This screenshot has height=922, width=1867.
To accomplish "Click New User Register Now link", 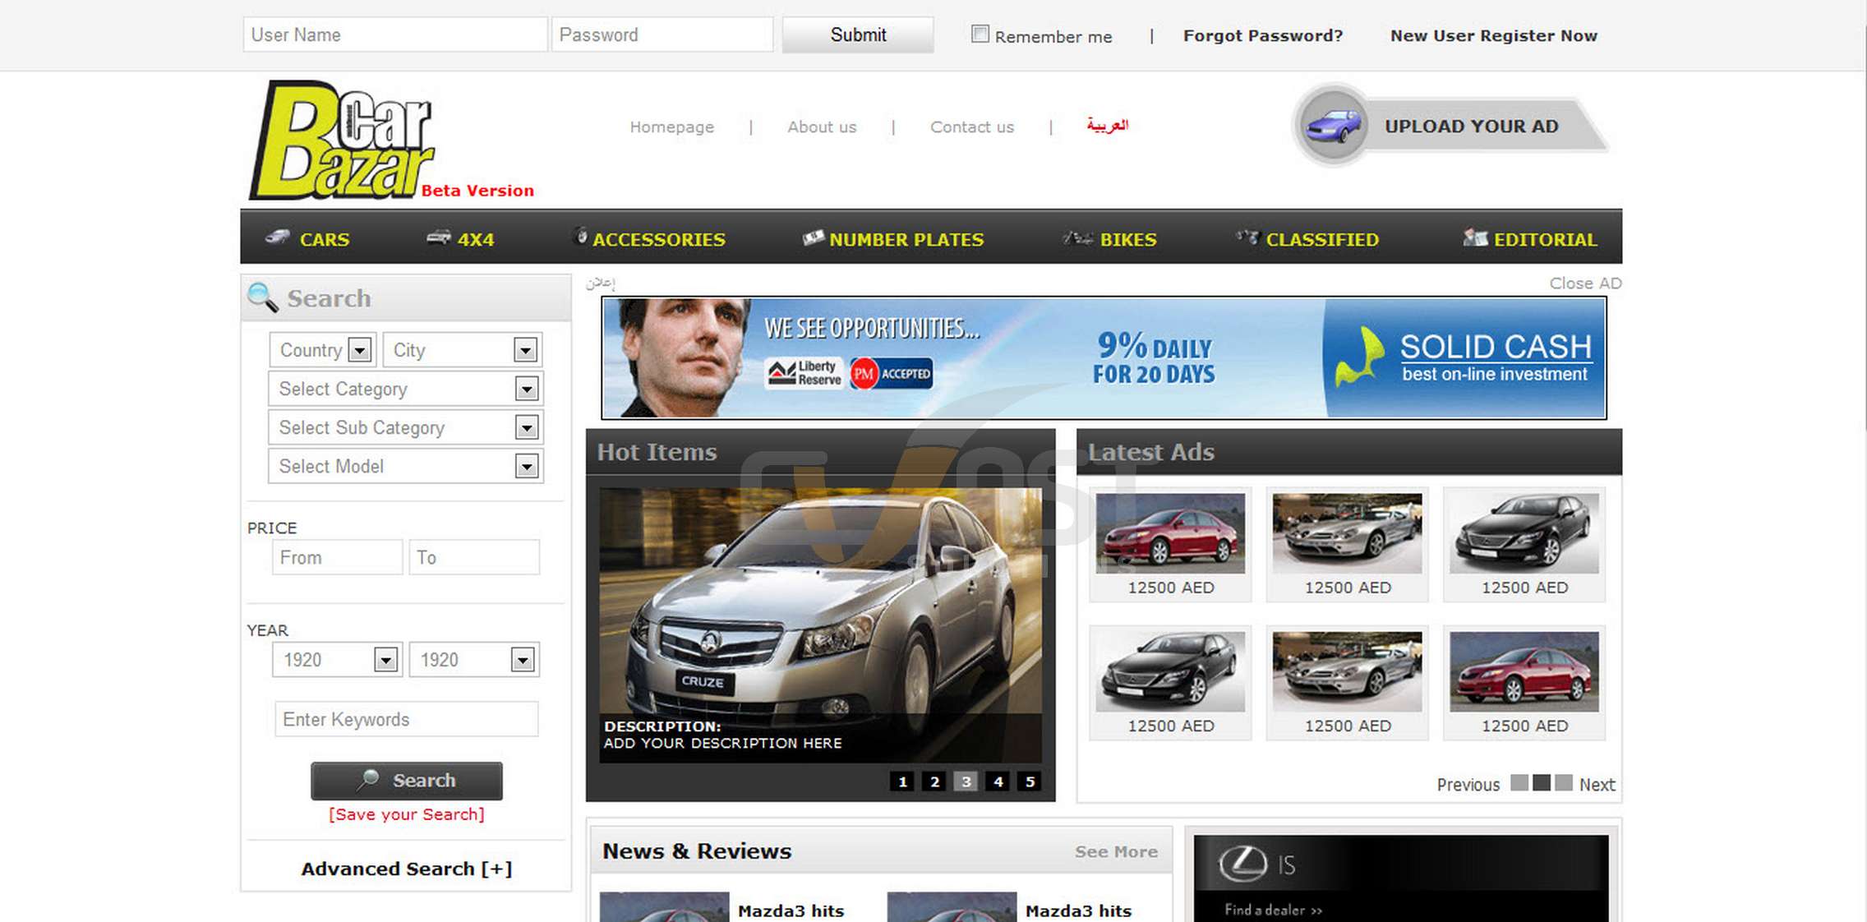I will (1494, 35).
